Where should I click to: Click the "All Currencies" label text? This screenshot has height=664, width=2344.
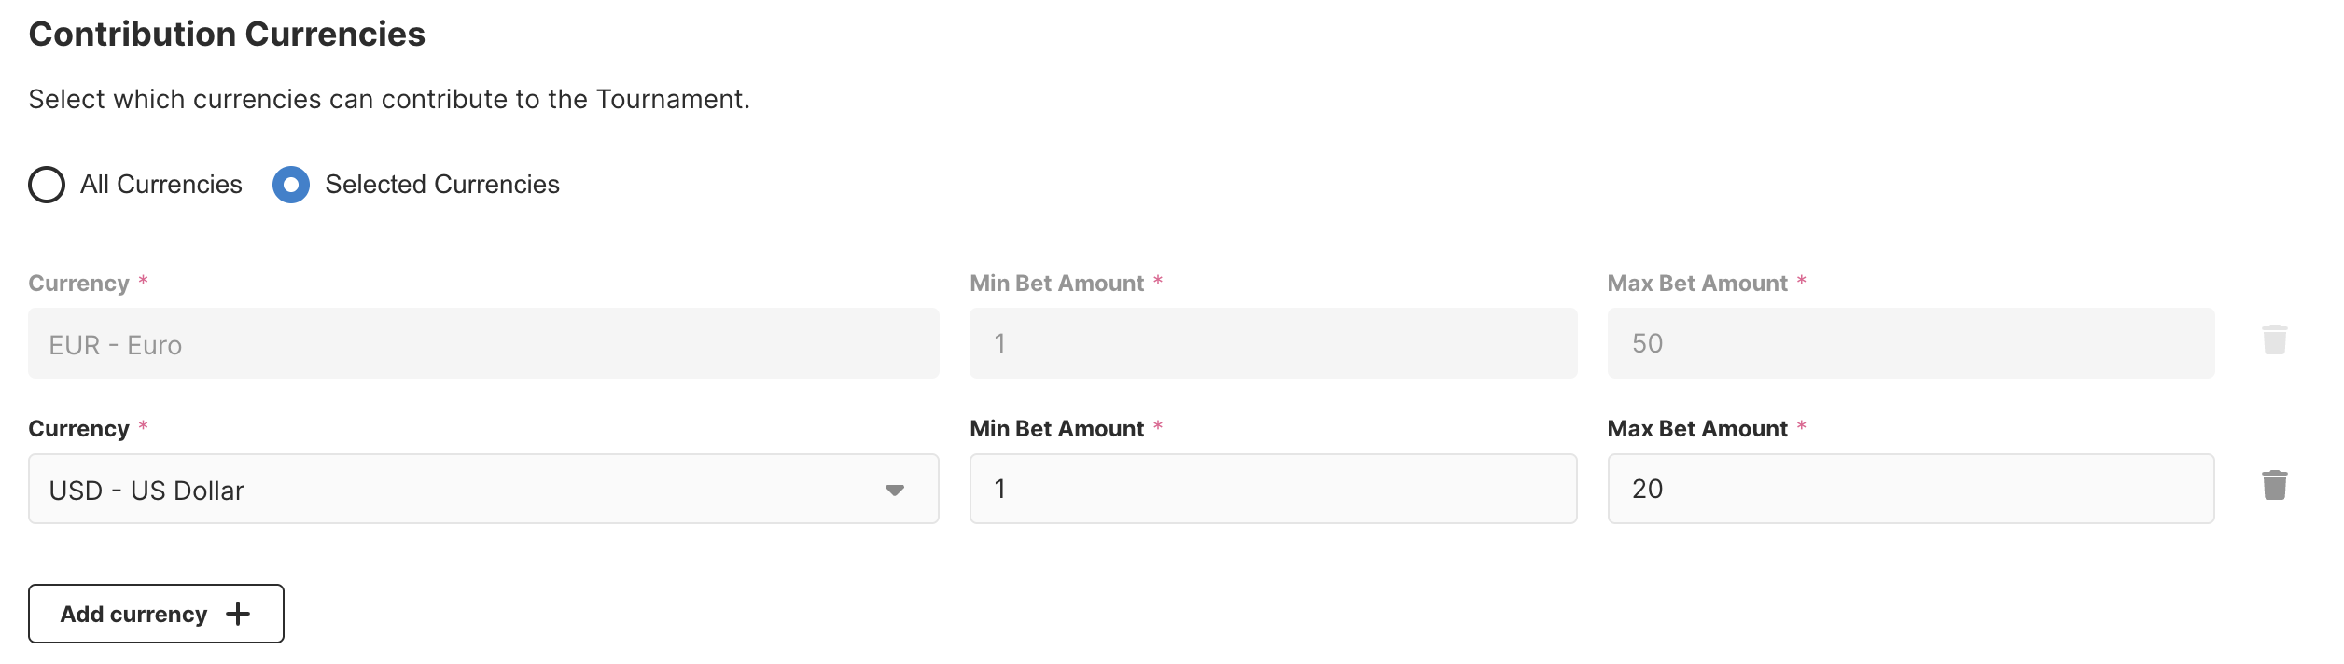(160, 185)
